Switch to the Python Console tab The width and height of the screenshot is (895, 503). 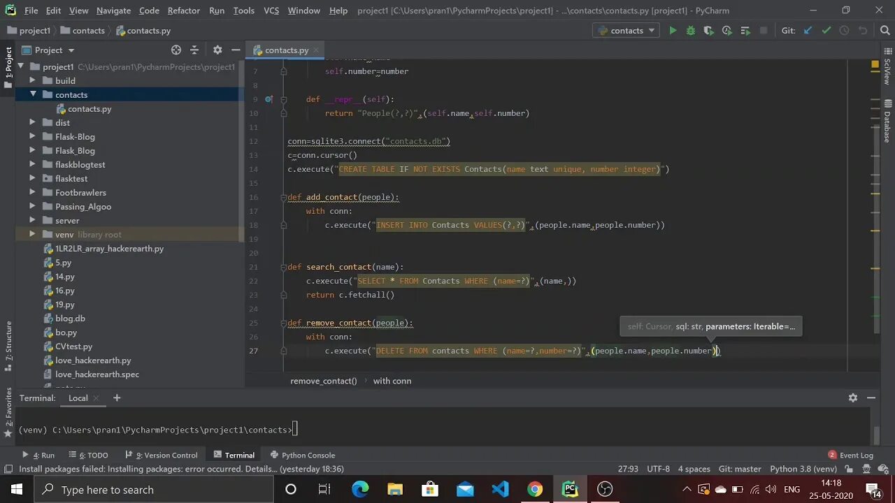coord(301,455)
